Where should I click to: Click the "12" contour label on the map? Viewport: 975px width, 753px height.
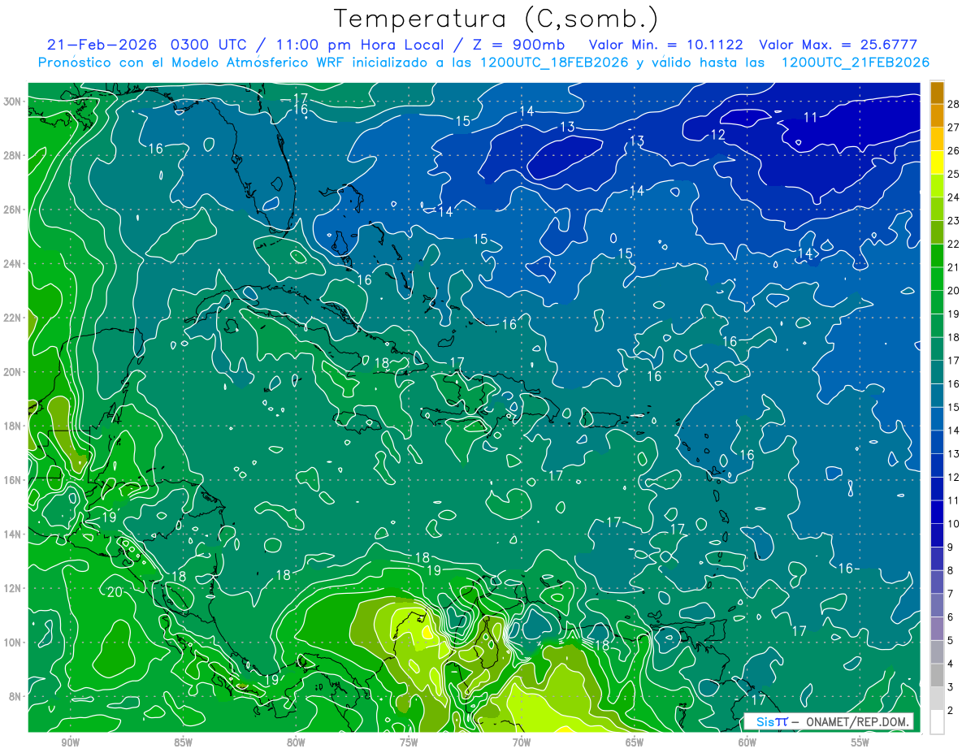(x=718, y=135)
